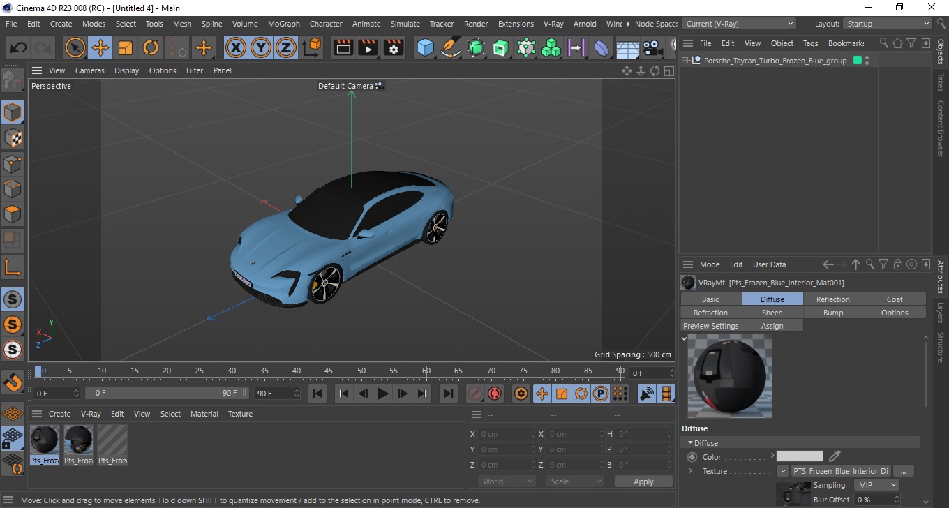The image size is (949, 508).
Task: Open the World coordinate dropdown
Action: point(507,481)
